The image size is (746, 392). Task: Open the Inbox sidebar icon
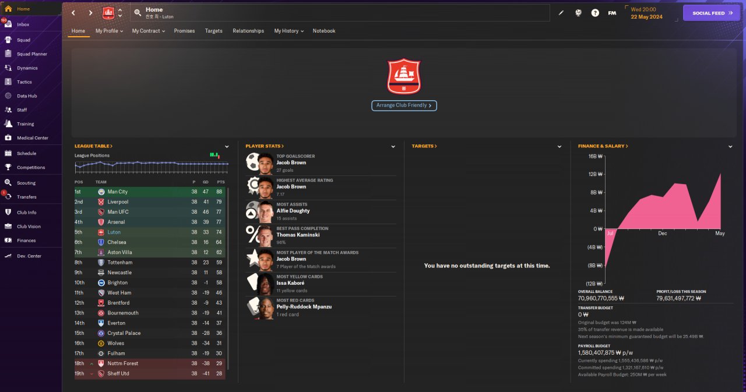coord(8,24)
